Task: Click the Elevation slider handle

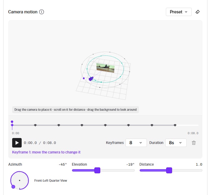Action: coord(97,170)
